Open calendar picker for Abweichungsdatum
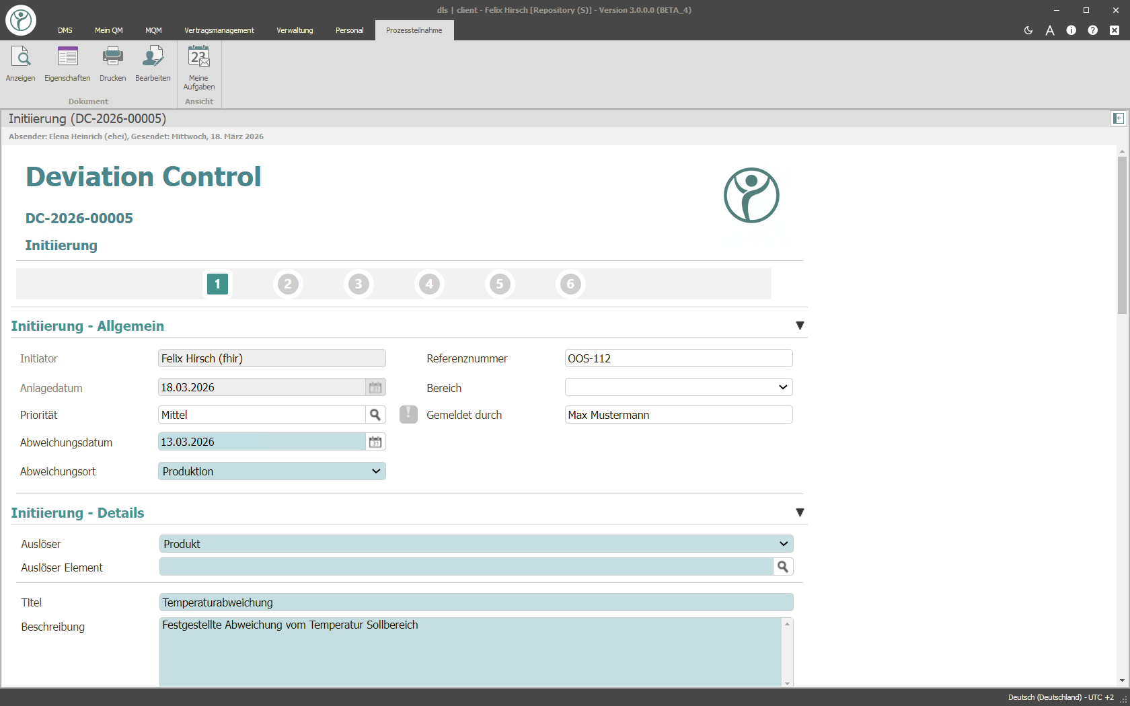Viewport: 1130px width, 706px height. tap(375, 442)
